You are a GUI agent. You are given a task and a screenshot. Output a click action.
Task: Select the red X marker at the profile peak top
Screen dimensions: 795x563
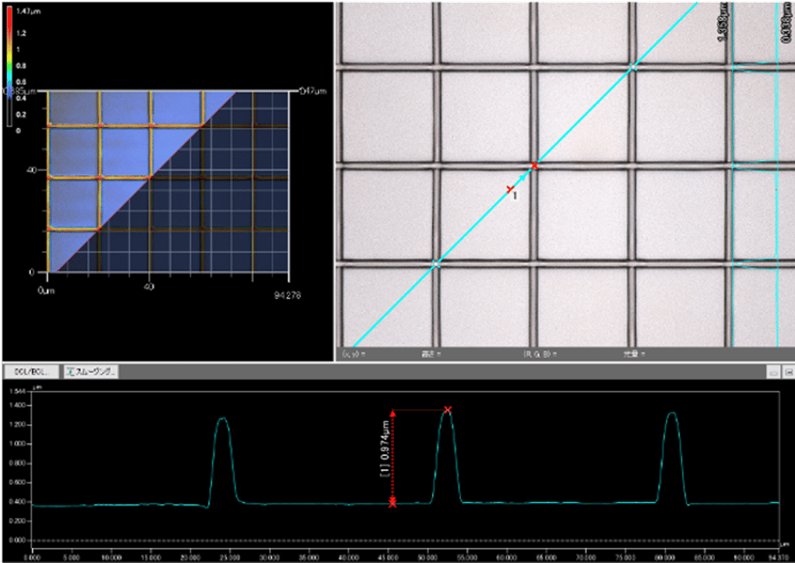[x=447, y=409]
